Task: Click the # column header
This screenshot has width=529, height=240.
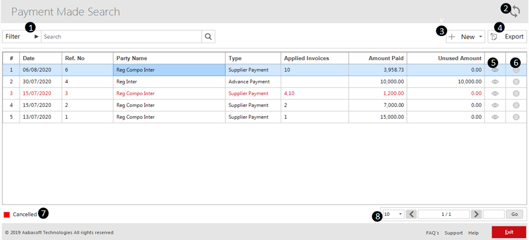Action: tap(11, 58)
